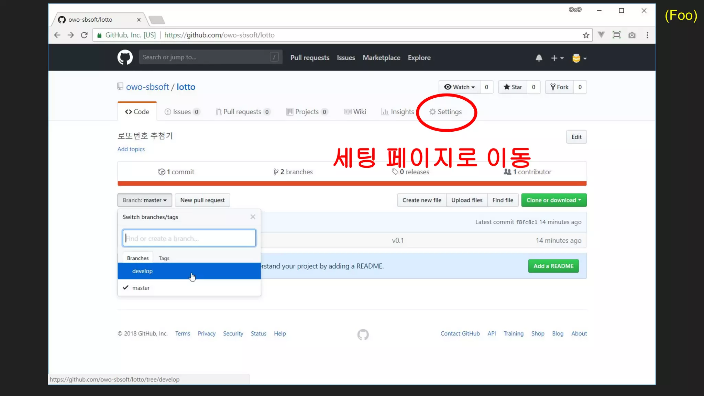Image resolution: width=704 pixels, height=396 pixels.
Task: Click the commit hash f8fc8c1
Action: (526, 222)
